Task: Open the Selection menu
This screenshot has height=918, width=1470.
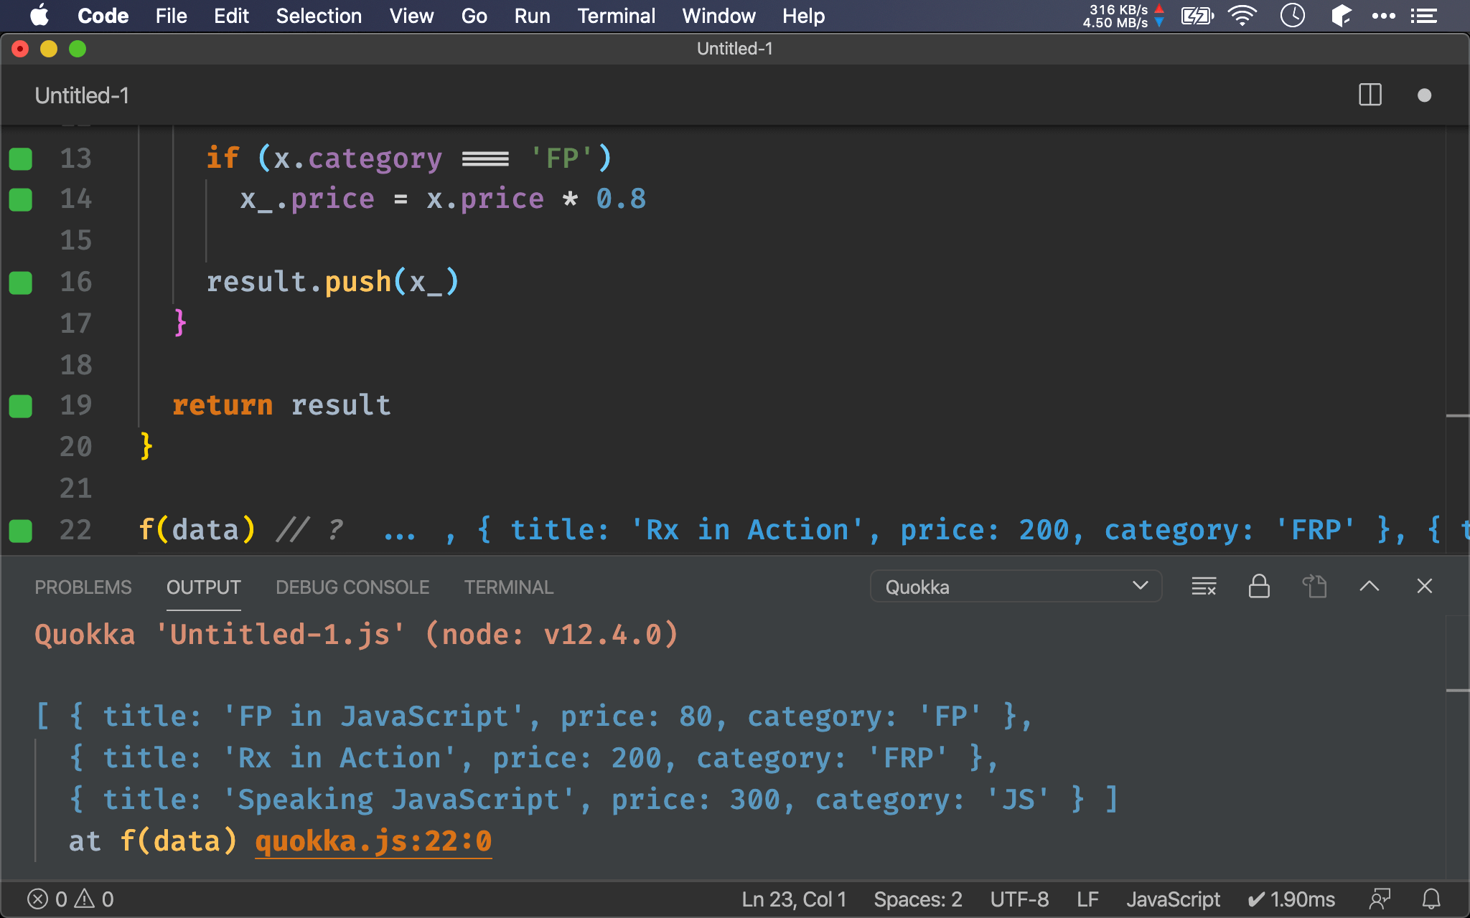Action: tap(319, 16)
